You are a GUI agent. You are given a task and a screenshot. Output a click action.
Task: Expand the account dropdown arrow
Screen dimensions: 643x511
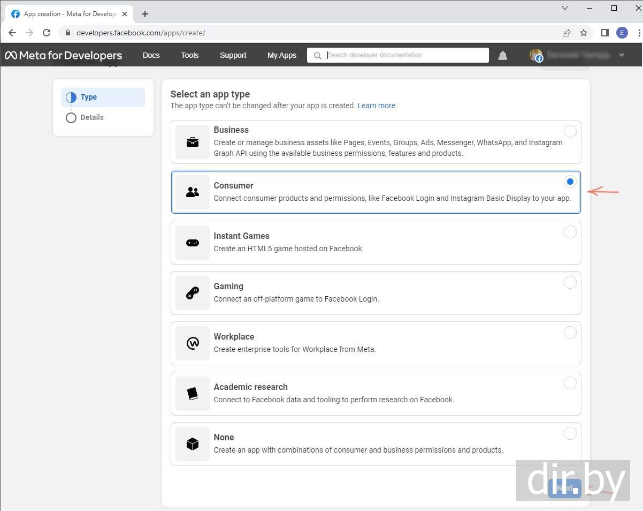click(x=622, y=55)
